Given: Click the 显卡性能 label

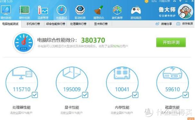Looking at the screenshot, I should (72, 107).
